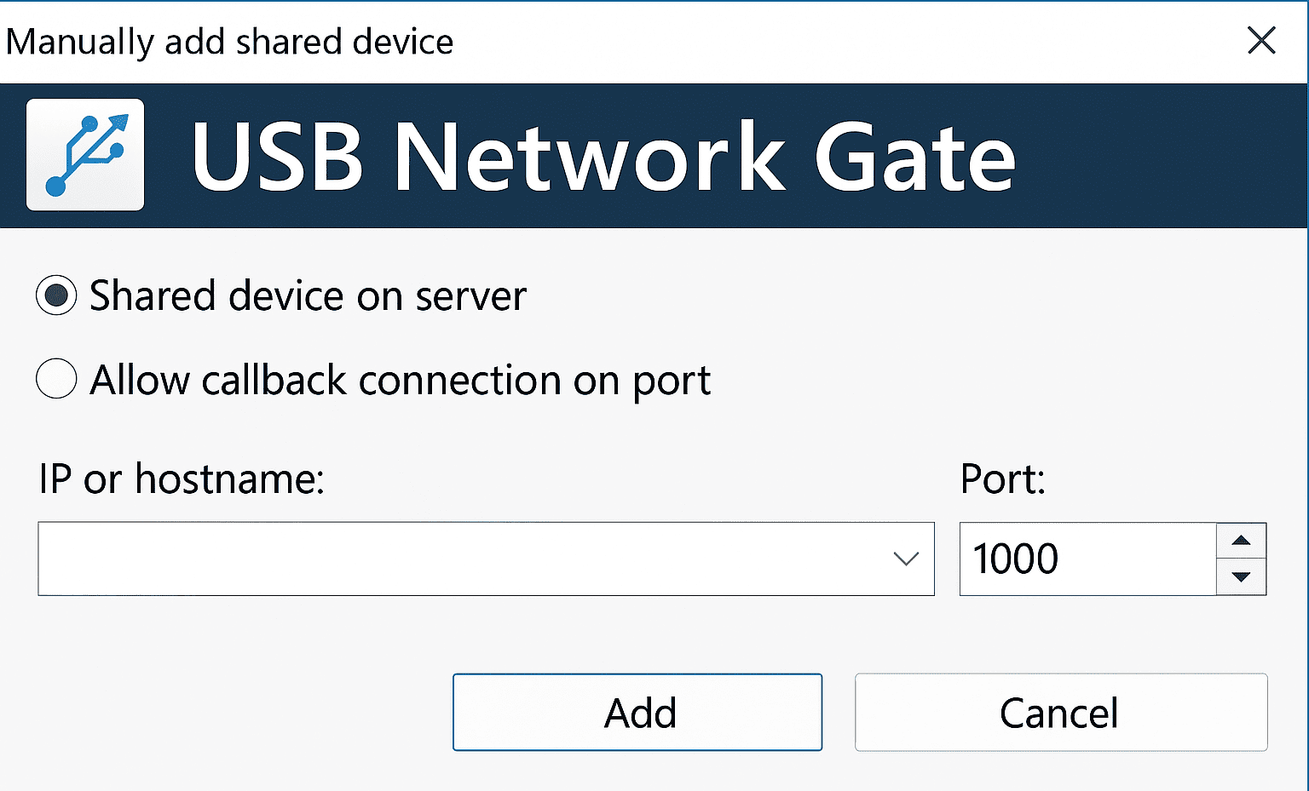Viewport: 1309px width, 791px height.
Task: Click the "USB Network Gate" banner heading
Action: tap(603, 157)
